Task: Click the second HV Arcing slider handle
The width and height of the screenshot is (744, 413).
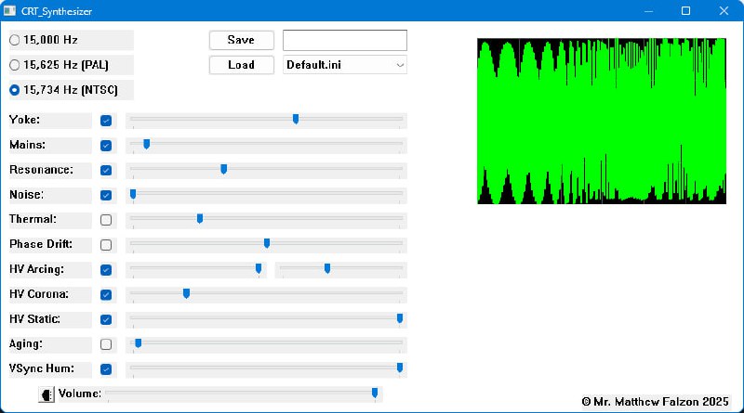Action: pos(327,268)
